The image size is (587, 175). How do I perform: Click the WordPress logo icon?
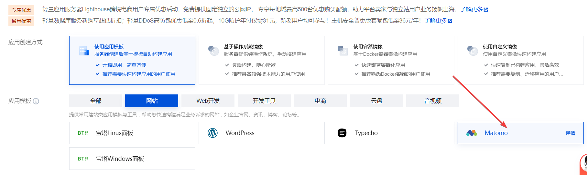(213, 133)
